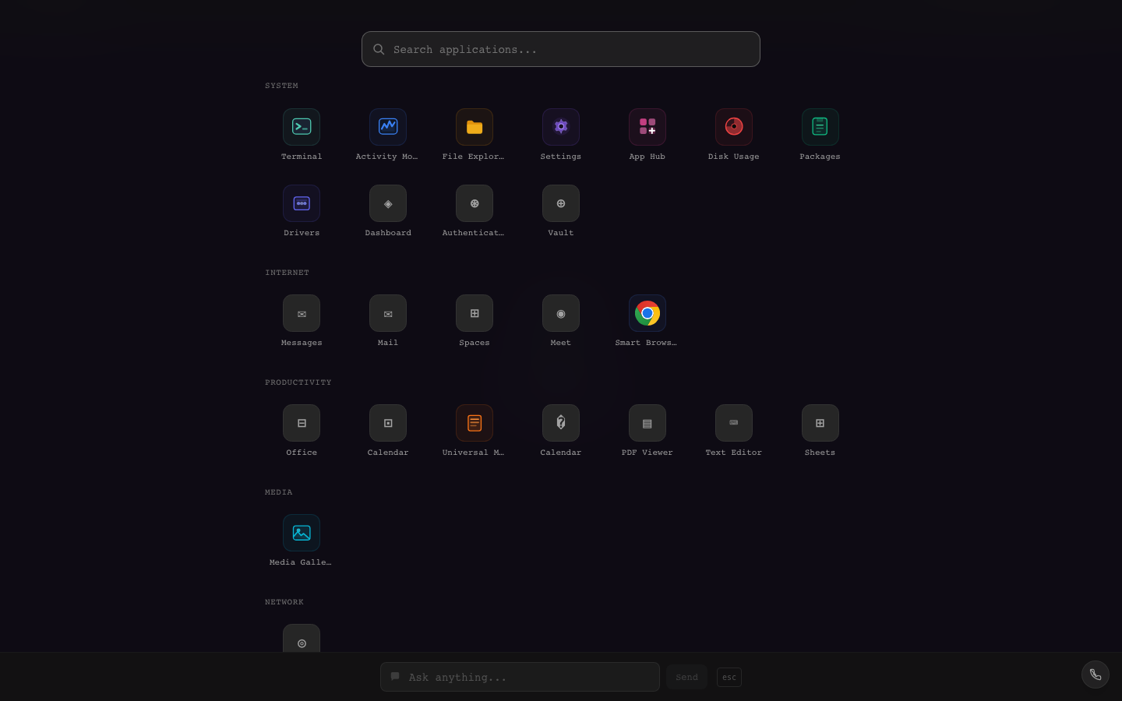Open Smart Browser with Chrome icon

[x=647, y=313]
